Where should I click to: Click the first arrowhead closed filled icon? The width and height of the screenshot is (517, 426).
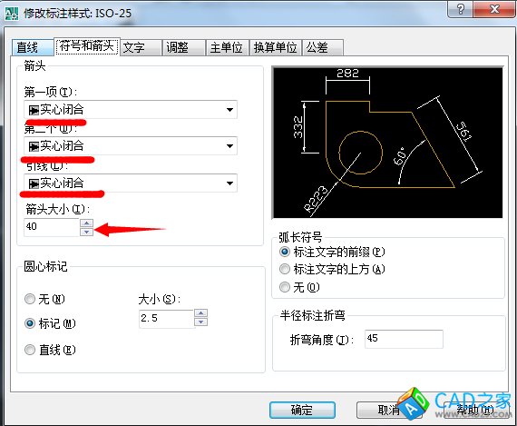pyautogui.click(x=34, y=110)
